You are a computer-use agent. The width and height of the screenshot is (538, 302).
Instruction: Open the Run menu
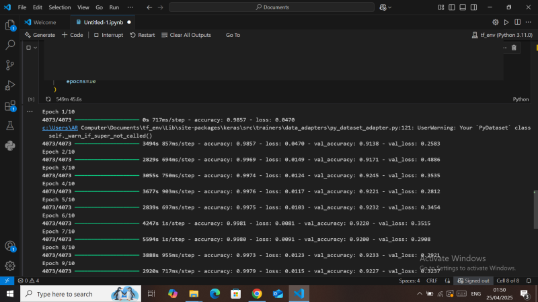[114, 7]
